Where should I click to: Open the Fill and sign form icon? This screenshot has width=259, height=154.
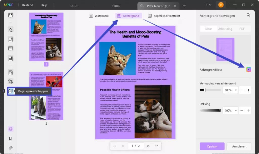click(x=11, y=58)
